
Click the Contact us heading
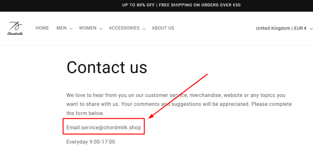click(x=107, y=67)
